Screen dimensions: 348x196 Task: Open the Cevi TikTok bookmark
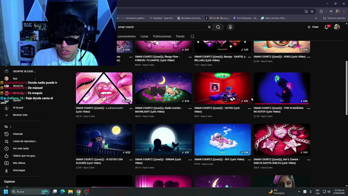217,18
